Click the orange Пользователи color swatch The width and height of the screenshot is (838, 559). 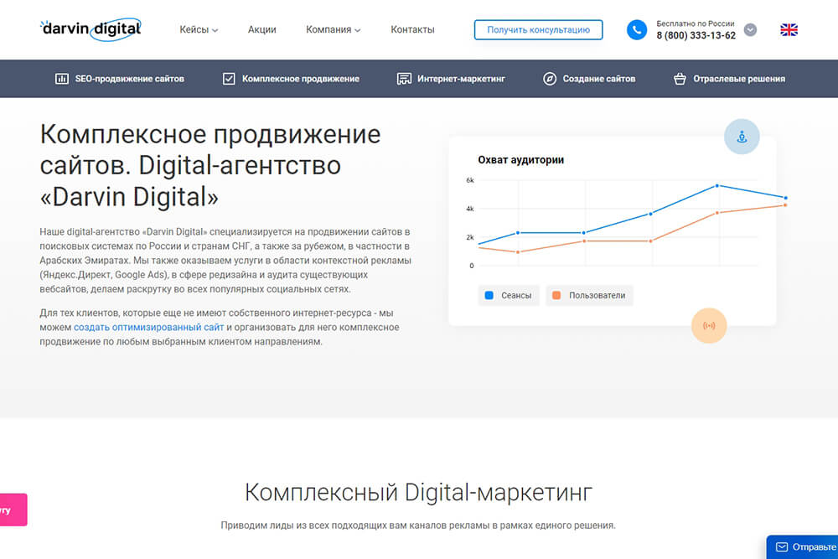(556, 296)
